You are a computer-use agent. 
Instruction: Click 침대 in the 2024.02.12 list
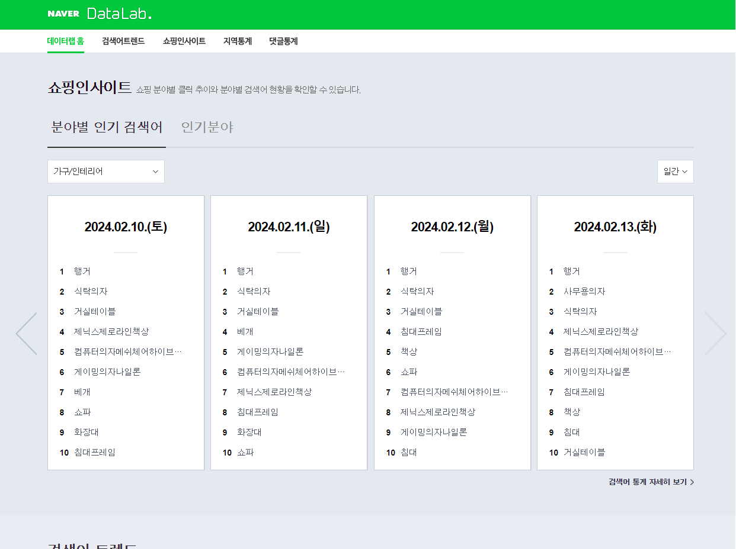point(409,453)
